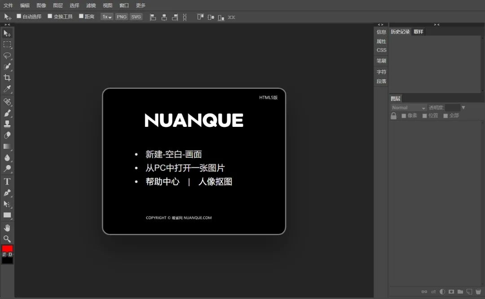This screenshot has width=485, height=299.
Task: Select the Eraser tool
Action: pyautogui.click(x=7, y=135)
